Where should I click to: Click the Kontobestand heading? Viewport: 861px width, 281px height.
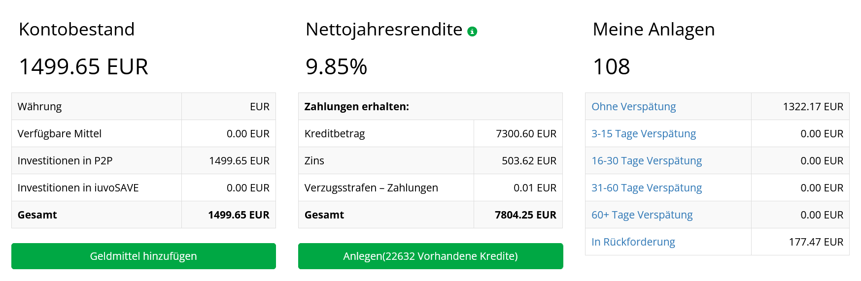point(76,30)
